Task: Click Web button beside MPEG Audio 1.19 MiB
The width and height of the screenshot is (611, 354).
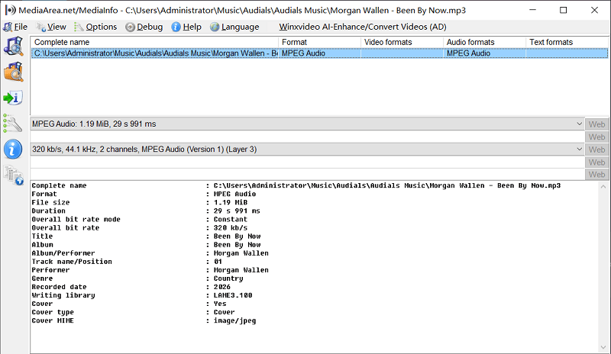Action: coord(596,124)
